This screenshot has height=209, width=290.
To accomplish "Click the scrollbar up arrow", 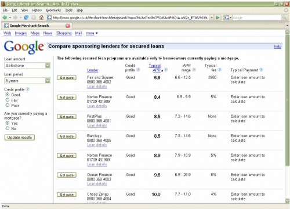I will [287, 32].
